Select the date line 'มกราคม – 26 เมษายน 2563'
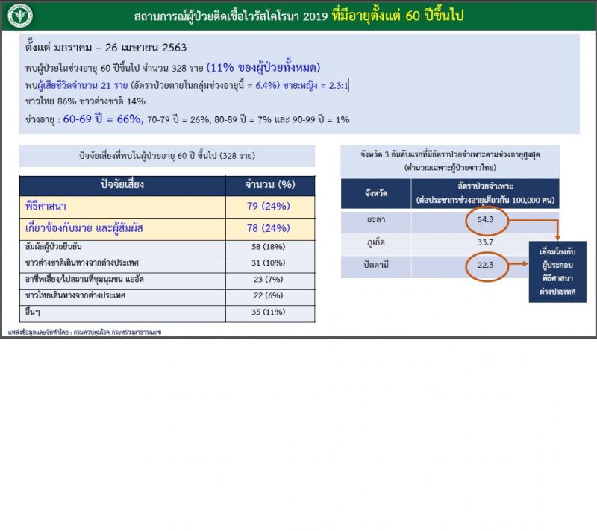This screenshot has width=597, height=531. [120, 48]
